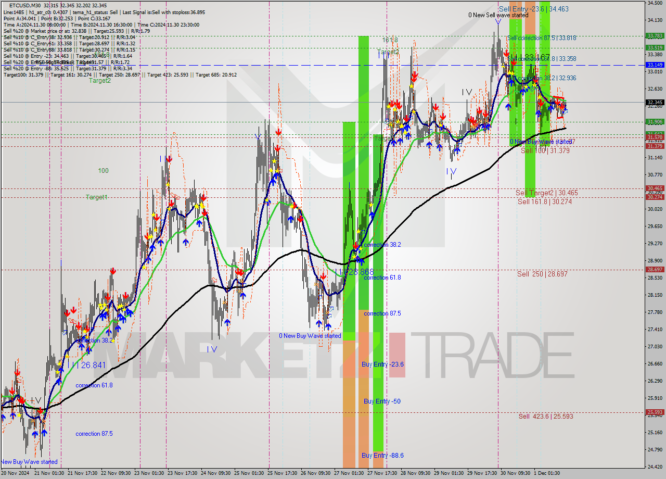Click the '0 New Buy Wave started' label near 26 Nov
Viewport: 666px width, 479px height.
pyautogui.click(x=310, y=336)
